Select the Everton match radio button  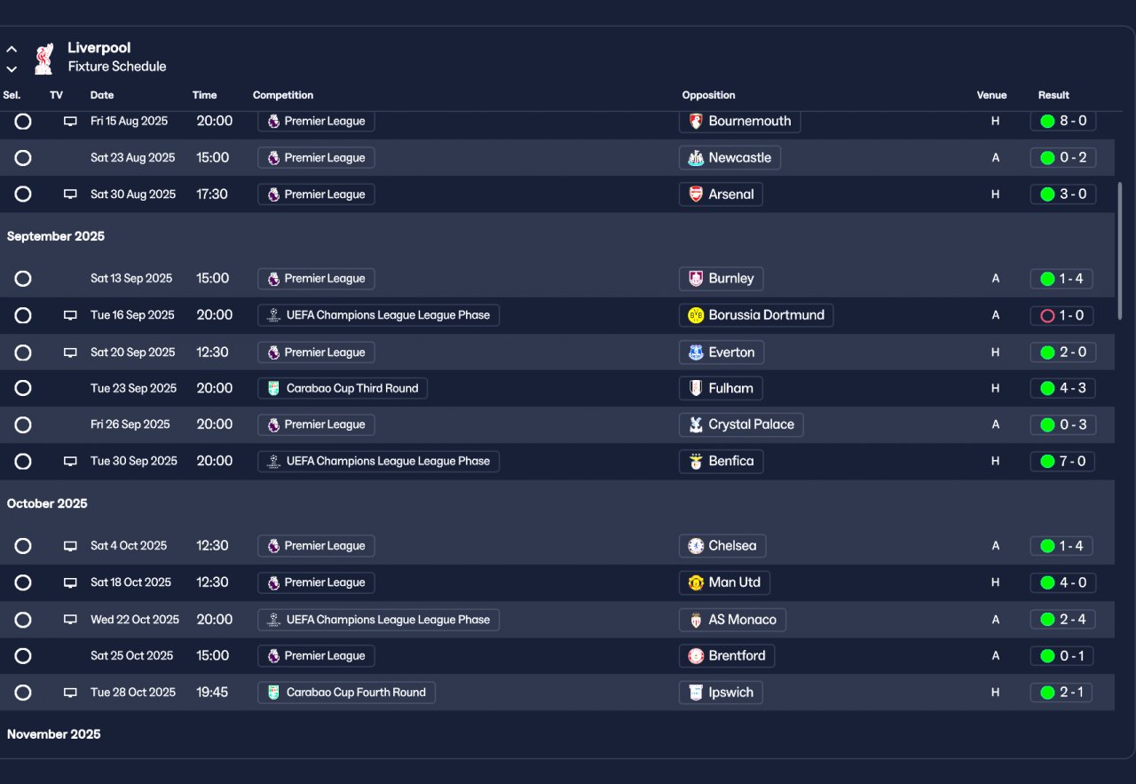tap(23, 352)
